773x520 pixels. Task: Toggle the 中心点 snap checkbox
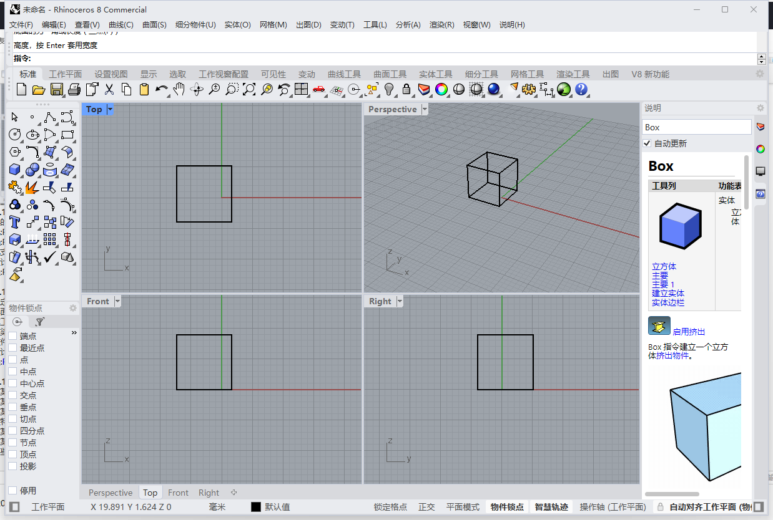(12, 383)
